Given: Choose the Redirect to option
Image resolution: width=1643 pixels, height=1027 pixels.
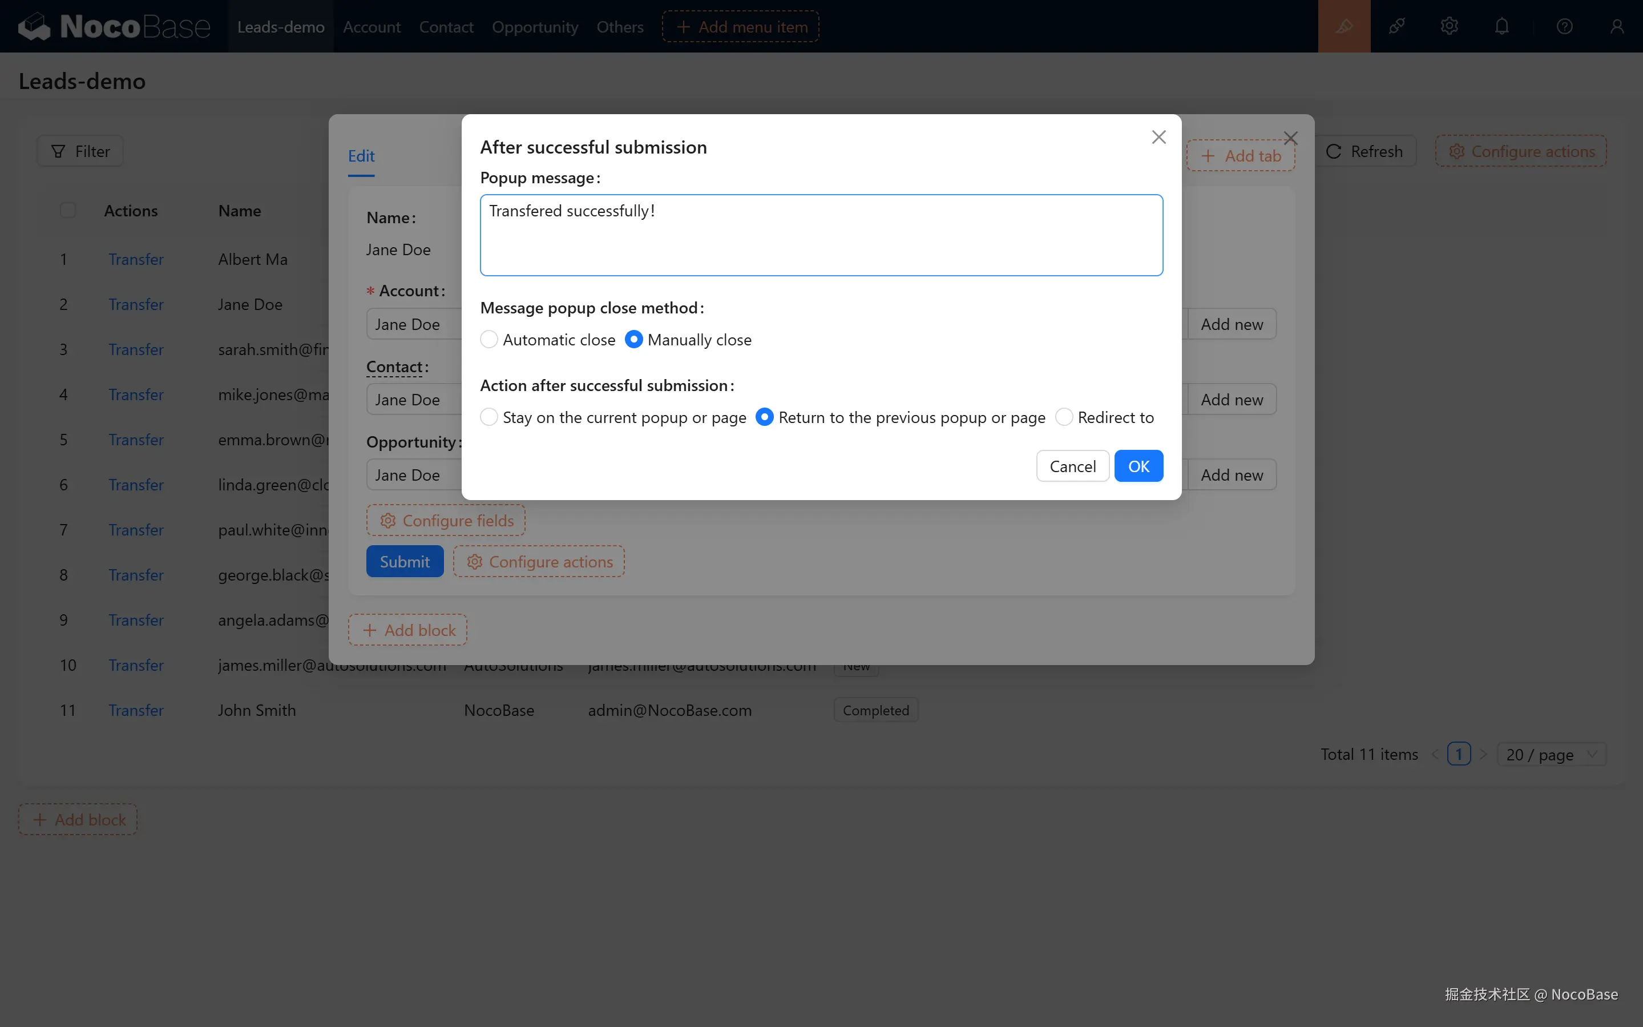Looking at the screenshot, I should click(x=1064, y=416).
